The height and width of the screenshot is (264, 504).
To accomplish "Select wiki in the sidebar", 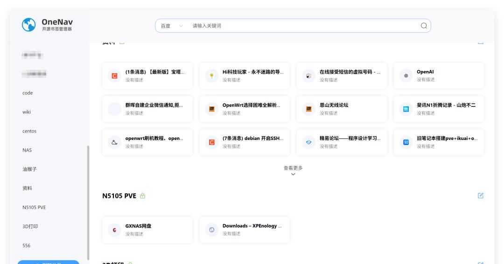I will [x=26, y=112].
